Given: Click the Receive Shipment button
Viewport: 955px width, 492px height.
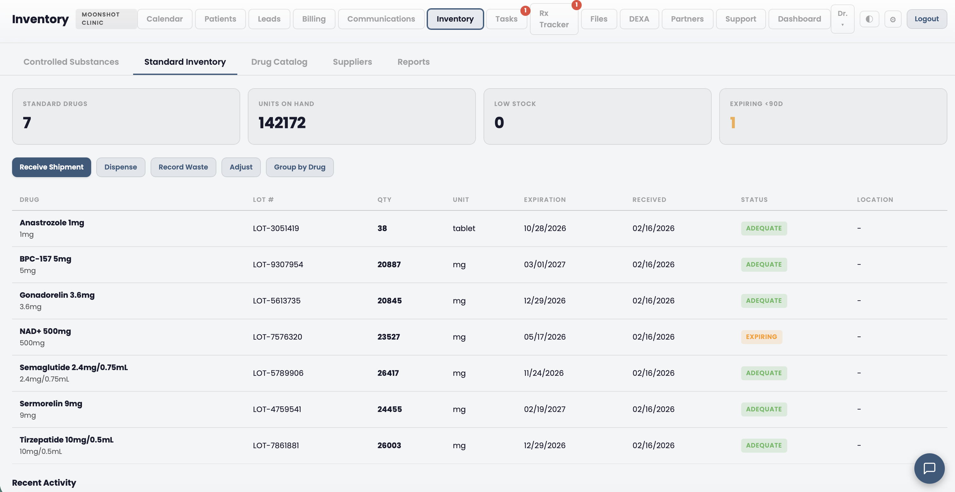Looking at the screenshot, I should (x=51, y=167).
